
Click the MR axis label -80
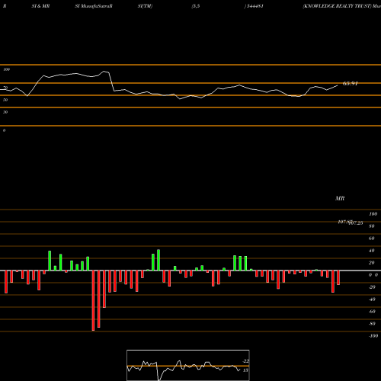pos(372,324)
